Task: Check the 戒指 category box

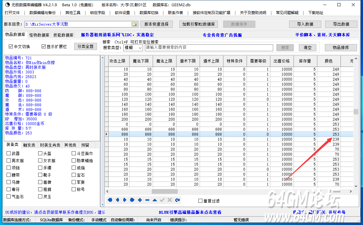Action: click(x=74, y=167)
